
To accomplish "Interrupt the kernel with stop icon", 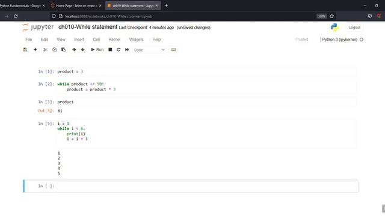I will click(110, 50).
